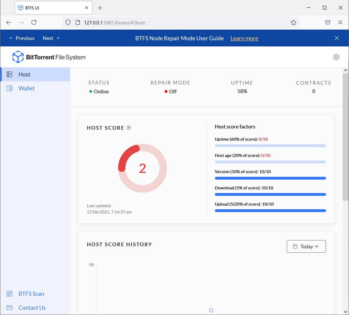The width and height of the screenshot is (349, 315).
Task: Click the BTFS Node Repair Mode User Guide title
Action: [180, 38]
